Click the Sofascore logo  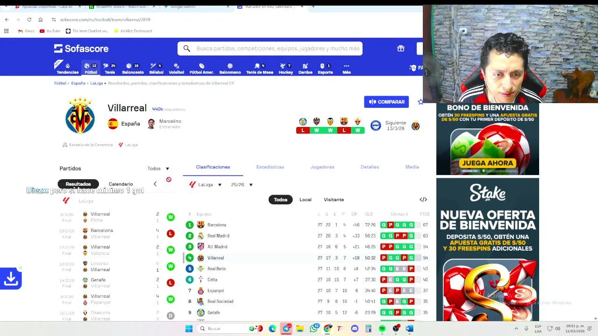[81, 49]
